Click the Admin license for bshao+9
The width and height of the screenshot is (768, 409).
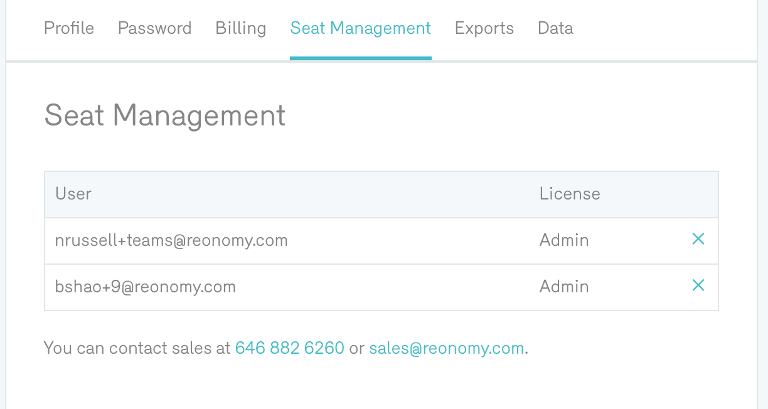pyautogui.click(x=564, y=287)
